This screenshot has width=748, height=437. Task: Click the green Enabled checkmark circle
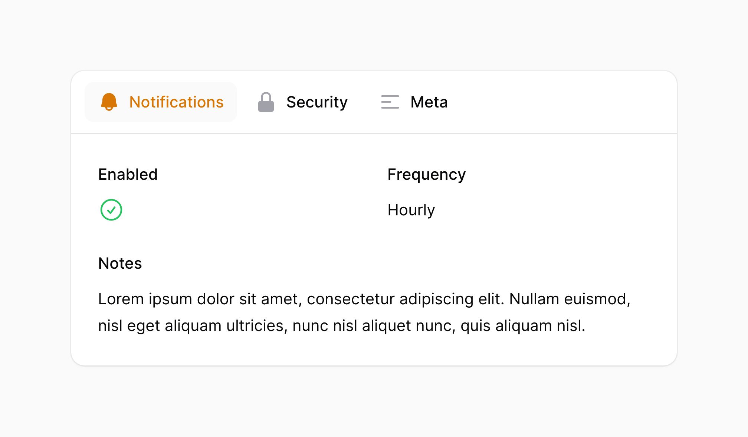(111, 210)
